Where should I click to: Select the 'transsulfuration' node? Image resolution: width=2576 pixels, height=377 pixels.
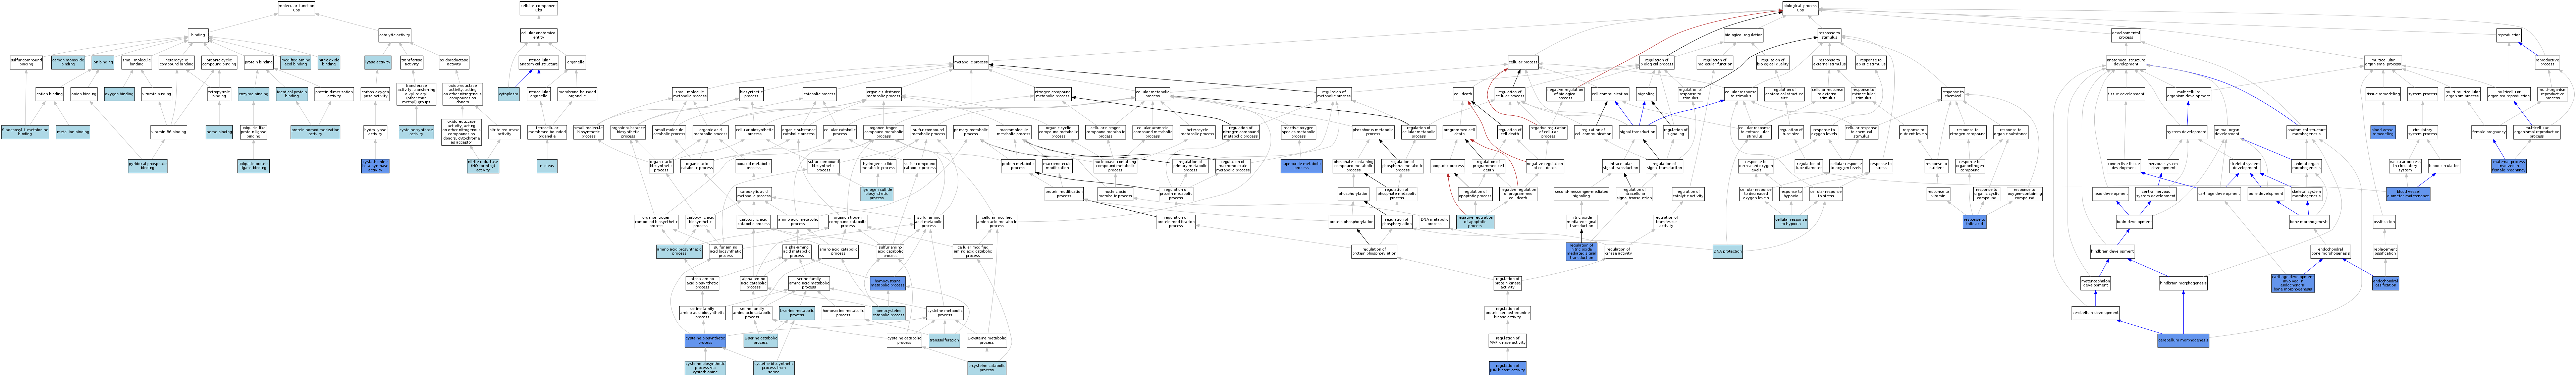click(x=944, y=341)
